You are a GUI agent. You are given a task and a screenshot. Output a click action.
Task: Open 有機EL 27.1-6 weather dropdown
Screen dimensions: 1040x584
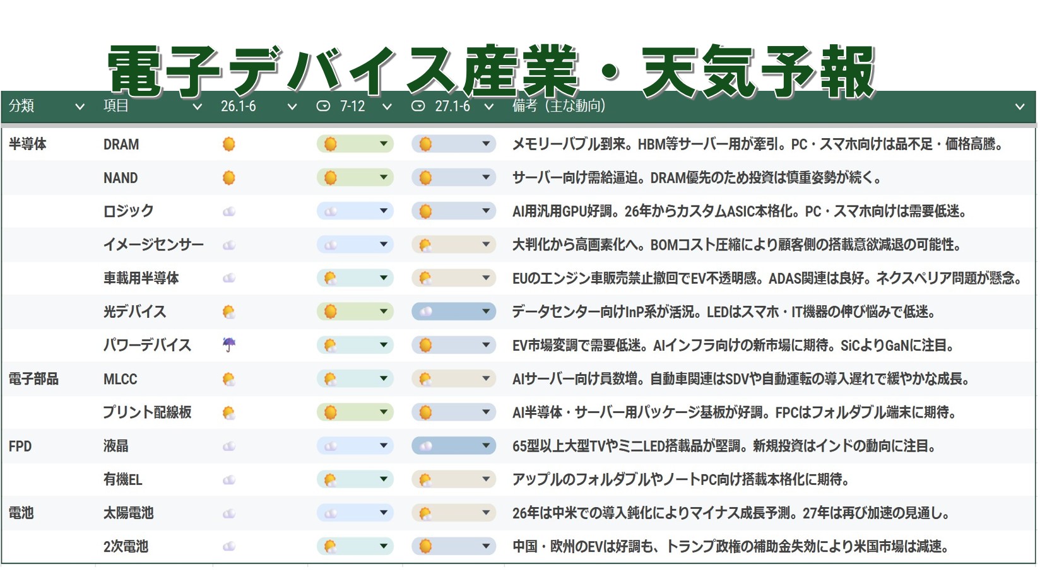point(453,479)
